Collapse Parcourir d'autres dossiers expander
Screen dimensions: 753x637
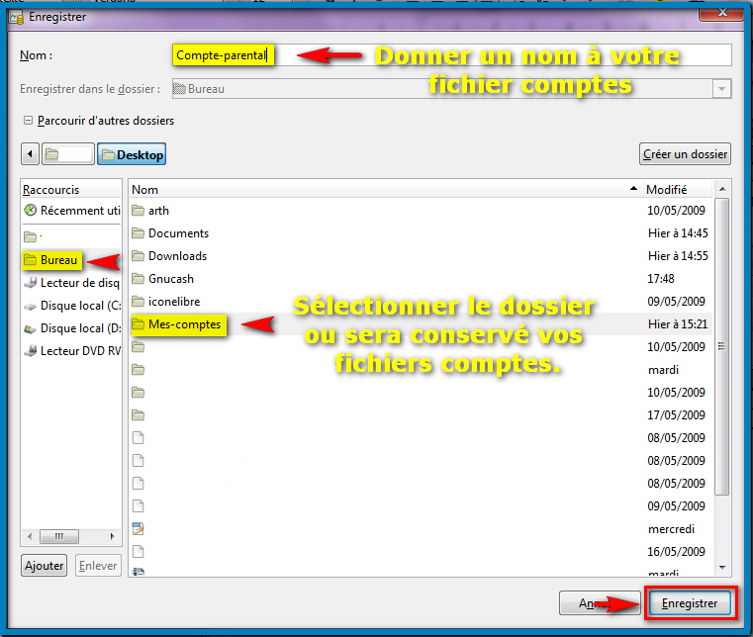[x=29, y=121]
